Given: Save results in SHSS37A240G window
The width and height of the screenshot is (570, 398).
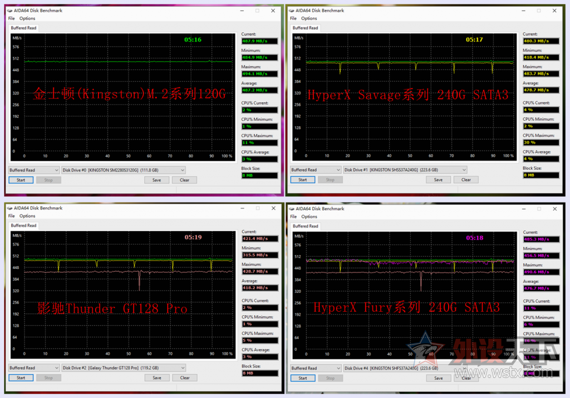Looking at the screenshot, I should (439, 180).
